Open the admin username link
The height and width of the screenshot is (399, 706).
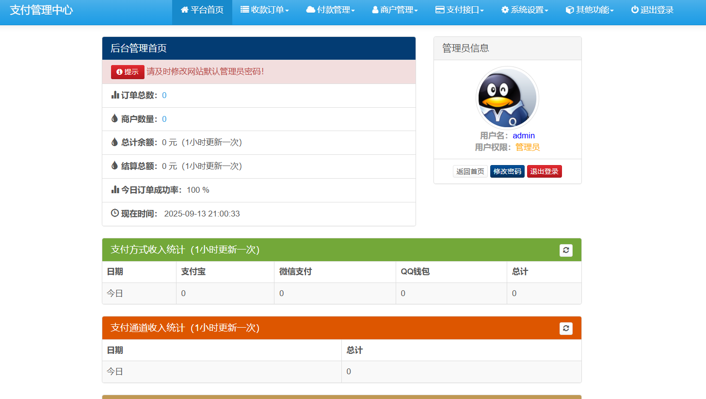pos(523,135)
